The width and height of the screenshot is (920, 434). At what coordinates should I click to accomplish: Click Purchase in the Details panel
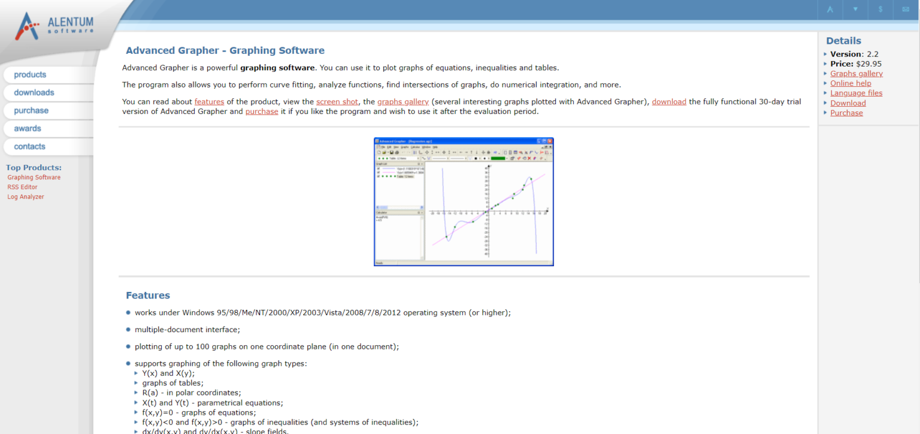tap(846, 113)
